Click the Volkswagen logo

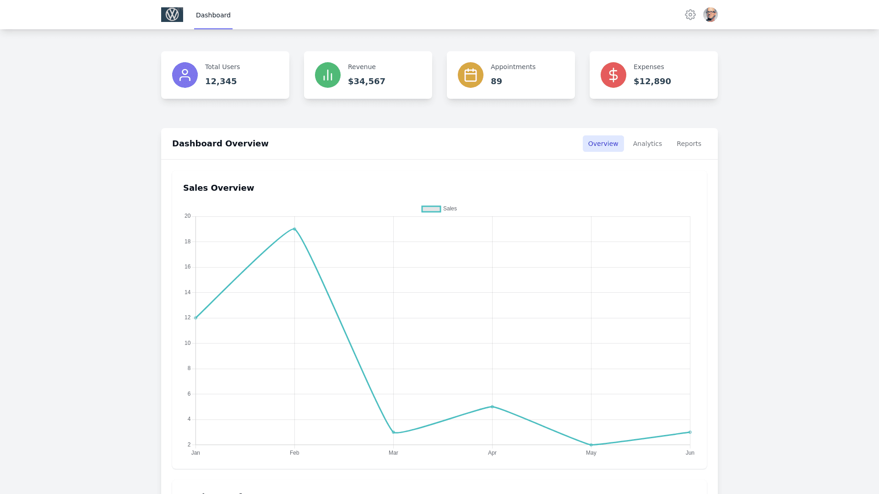coord(172,15)
